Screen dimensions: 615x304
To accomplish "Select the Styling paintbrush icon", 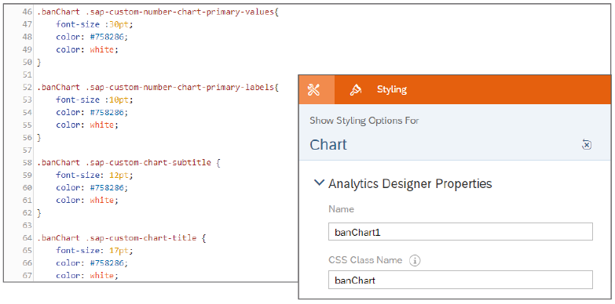I will coord(355,89).
